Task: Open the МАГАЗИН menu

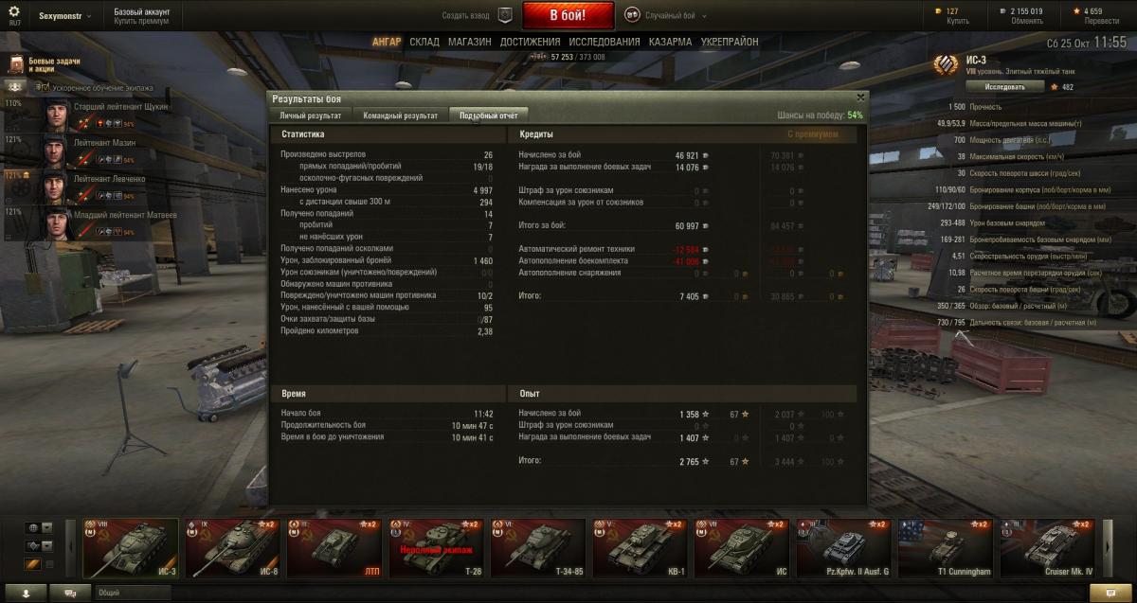Action: [470, 42]
